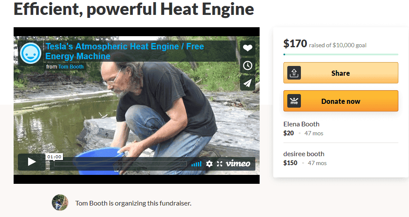
Task: Click the upload icon on Share button
Action: 294,73
